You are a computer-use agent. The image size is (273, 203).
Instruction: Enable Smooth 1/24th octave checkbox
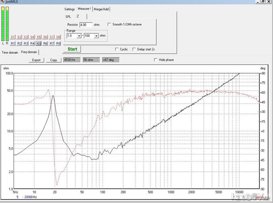(110, 25)
